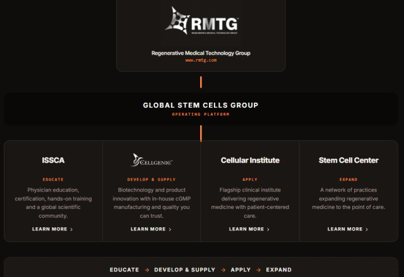Viewport: 404px width, 277px height.
Task: Click Apply in the bottom flow bar
Action: tap(241, 269)
